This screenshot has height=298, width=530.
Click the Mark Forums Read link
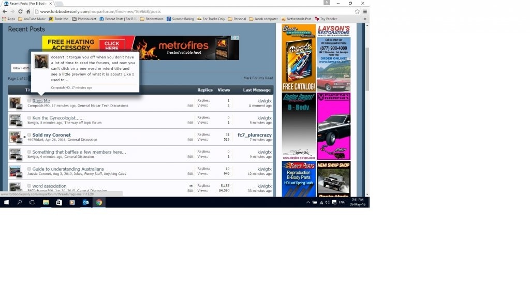[258, 78]
